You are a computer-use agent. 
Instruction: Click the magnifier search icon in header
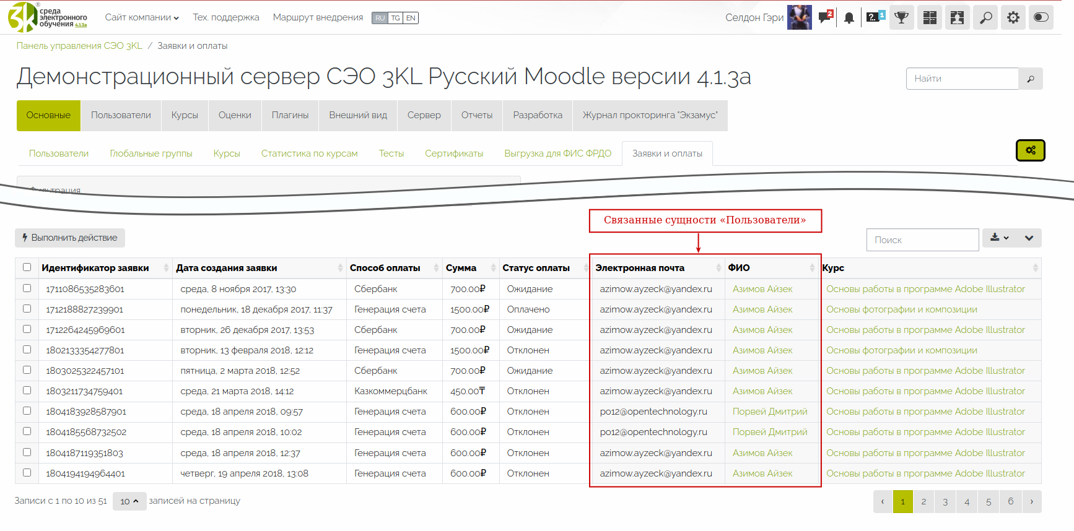tap(985, 18)
